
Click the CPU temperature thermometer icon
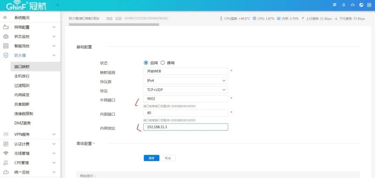221,18
